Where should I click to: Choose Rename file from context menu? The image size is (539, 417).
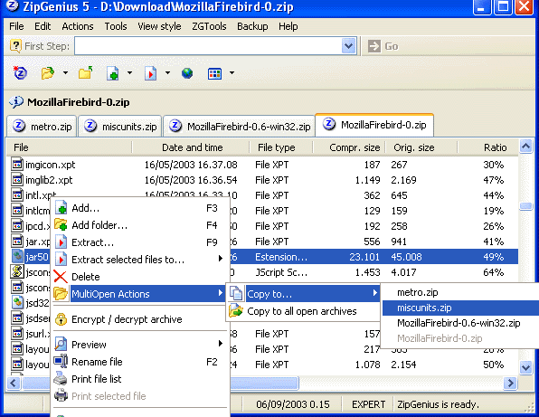(x=140, y=362)
